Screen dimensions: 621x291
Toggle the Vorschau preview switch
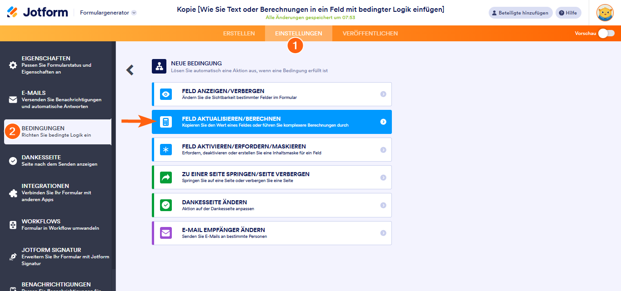pyautogui.click(x=606, y=33)
